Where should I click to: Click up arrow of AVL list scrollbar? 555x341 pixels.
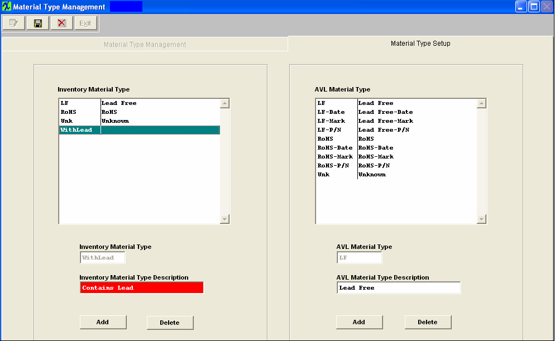[x=481, y=103]
